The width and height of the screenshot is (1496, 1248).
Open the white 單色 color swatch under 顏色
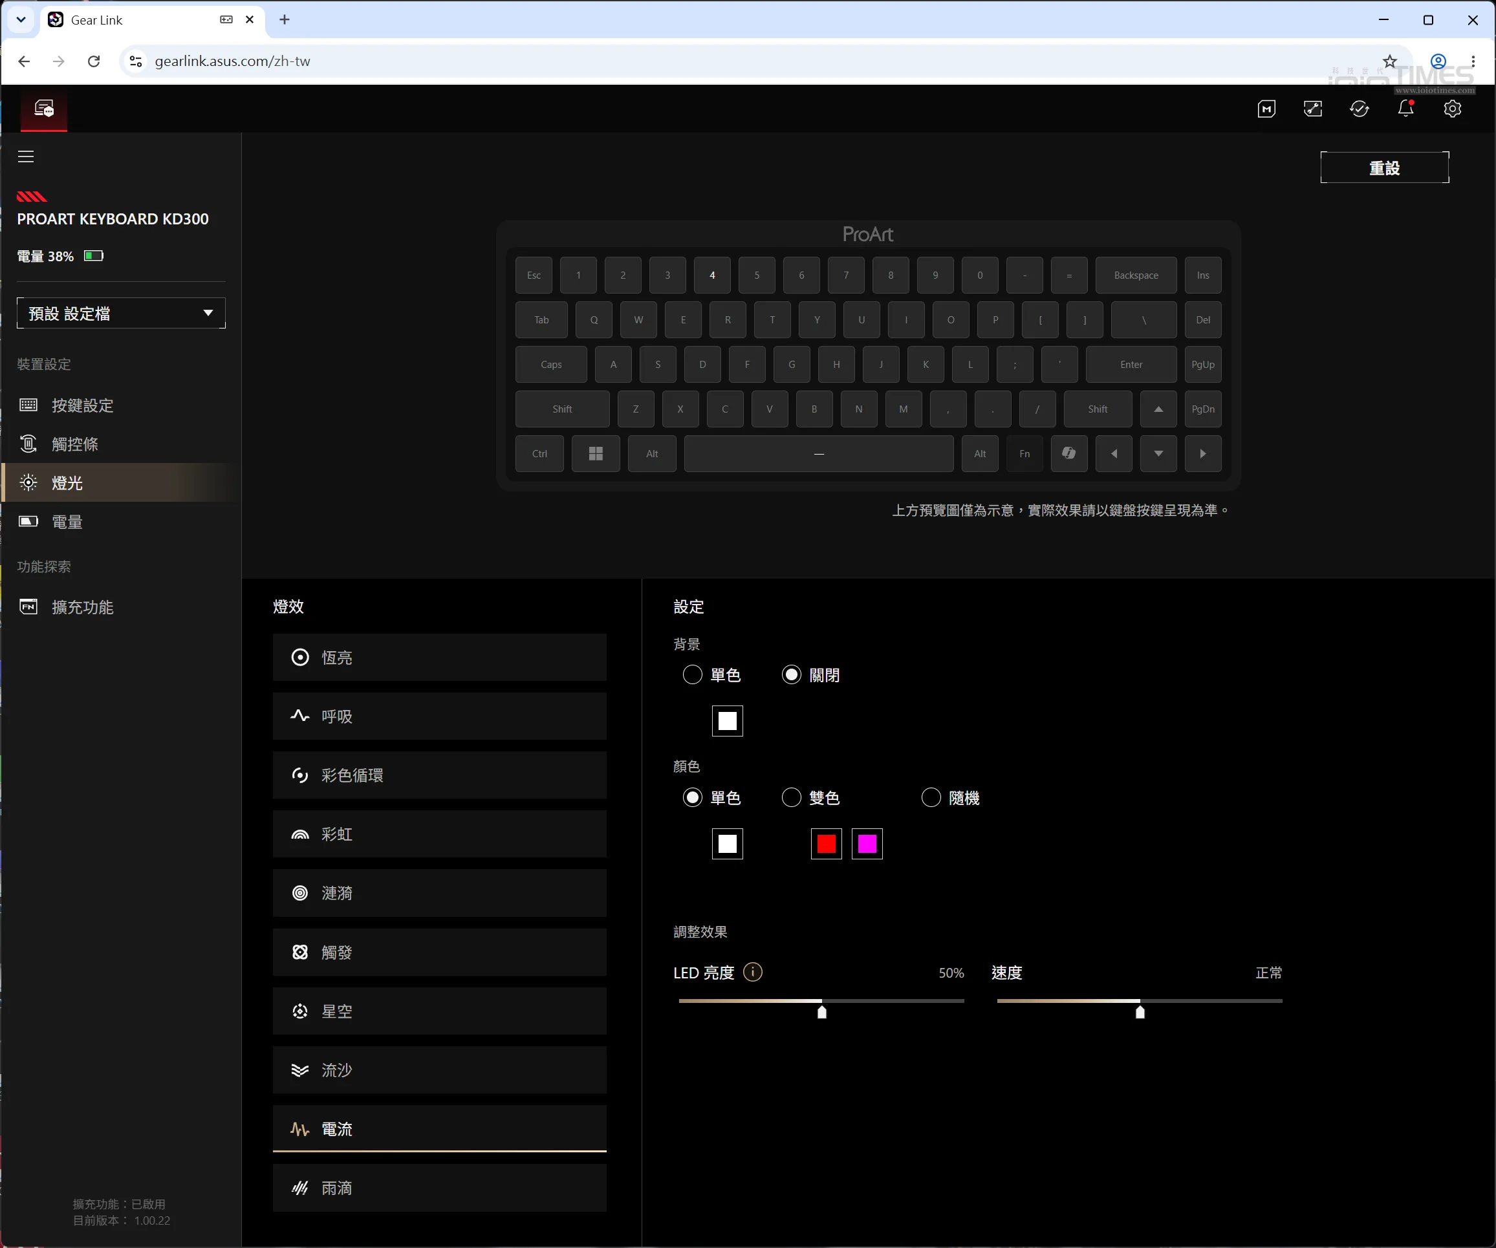[728, 844]
